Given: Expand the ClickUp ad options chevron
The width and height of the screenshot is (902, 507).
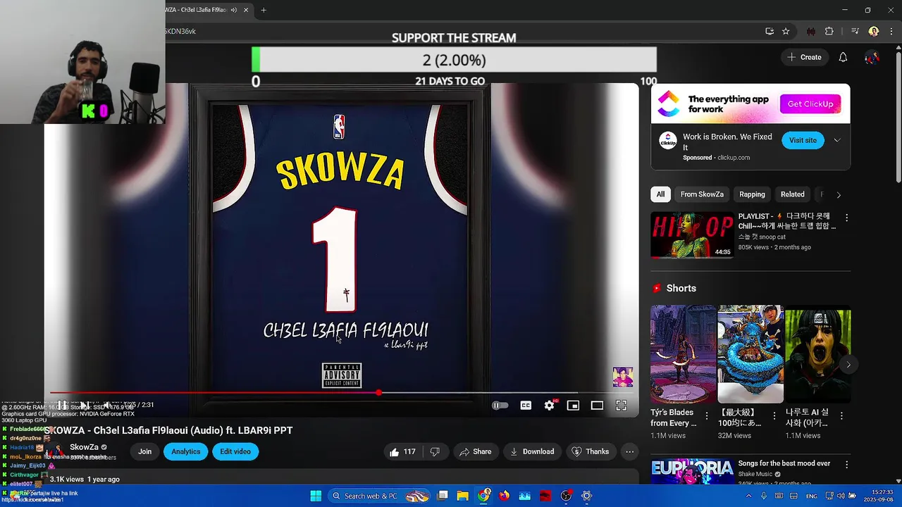Looking at the screenshot, I should coord(837,140).
